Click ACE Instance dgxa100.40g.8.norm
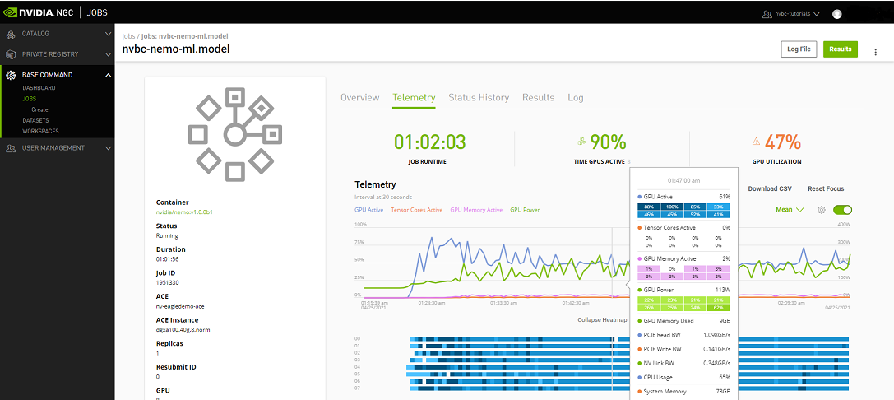The image size is (894, 400). 185,330
